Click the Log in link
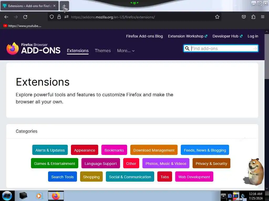269x201 pixels. tap(253, 36)
